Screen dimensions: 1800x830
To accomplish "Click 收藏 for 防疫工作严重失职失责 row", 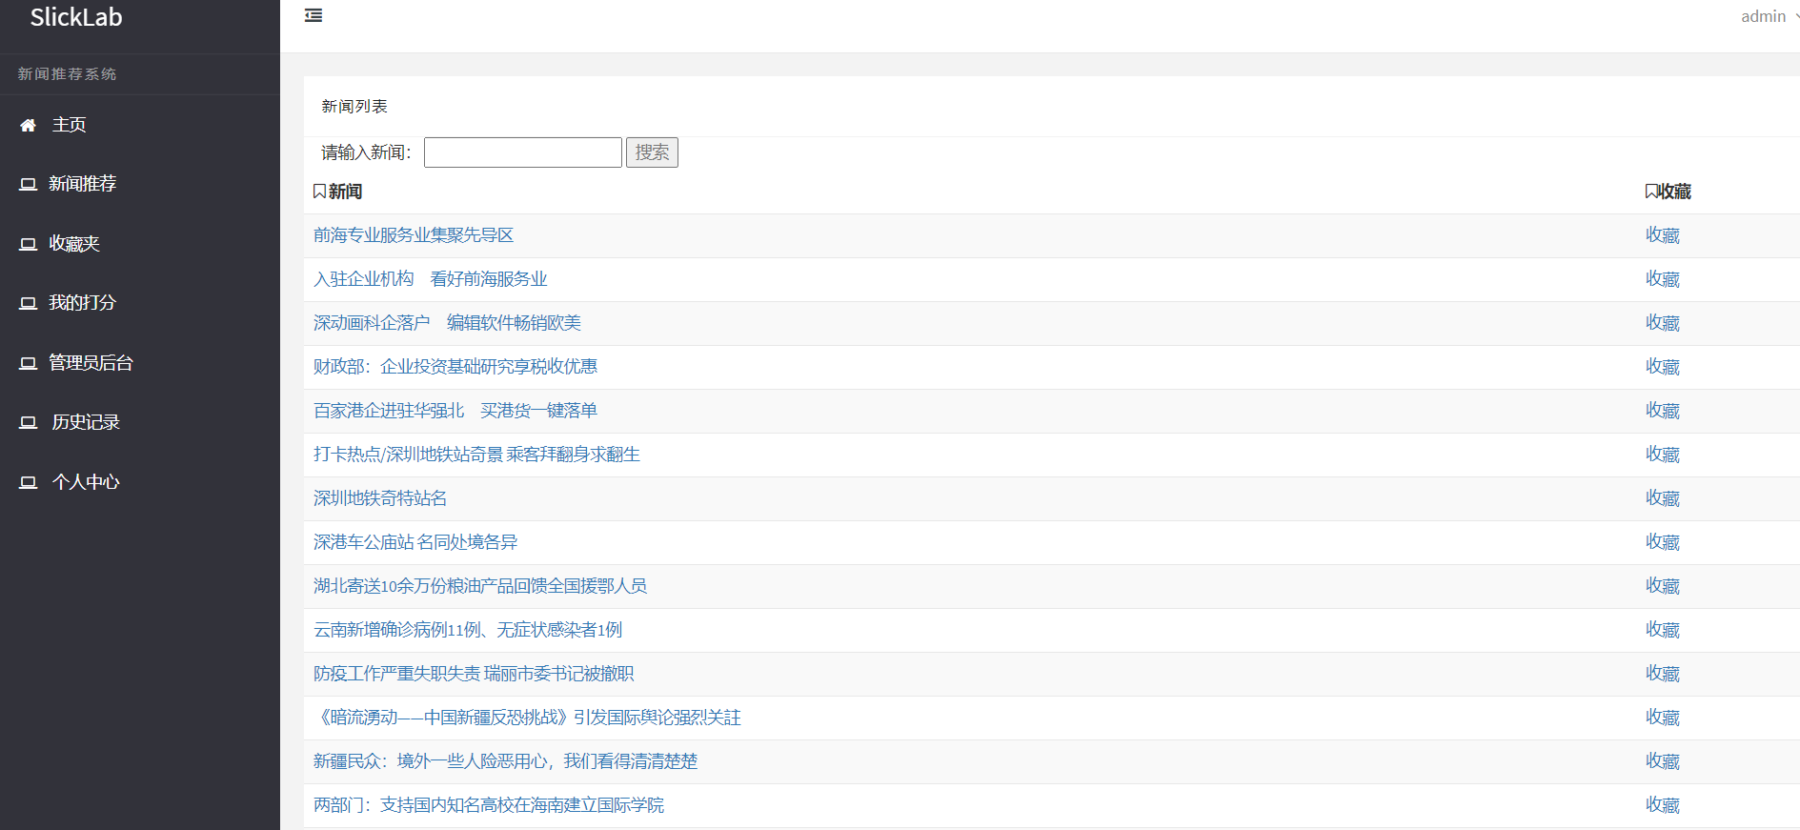I will pos(1663,674).
